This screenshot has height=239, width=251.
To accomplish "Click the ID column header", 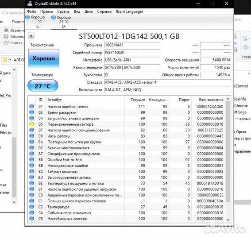I will (40, 100).
